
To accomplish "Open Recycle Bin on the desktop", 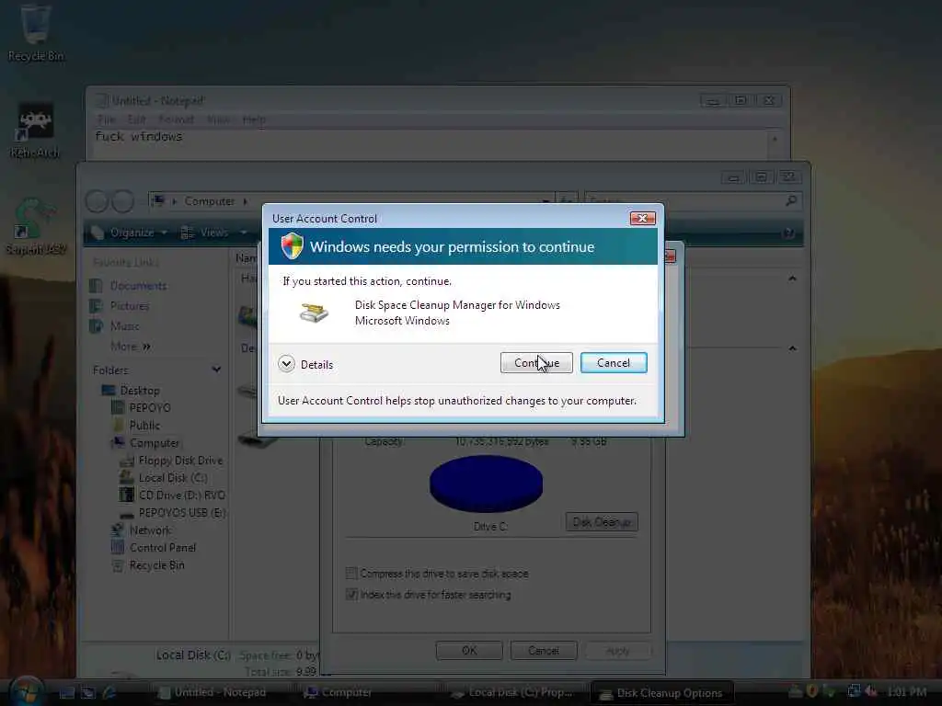I will click(36, 31).
